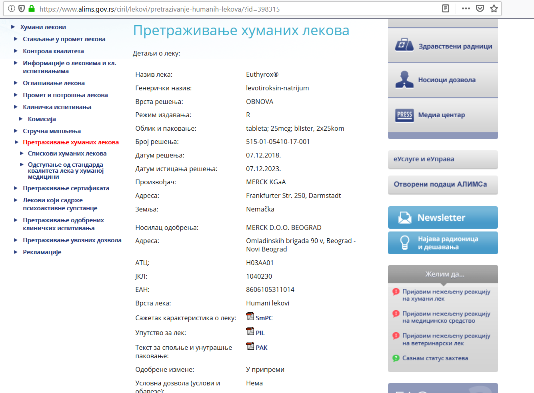Report adverse reaction to медицинско средство

[x=446, y=317]
